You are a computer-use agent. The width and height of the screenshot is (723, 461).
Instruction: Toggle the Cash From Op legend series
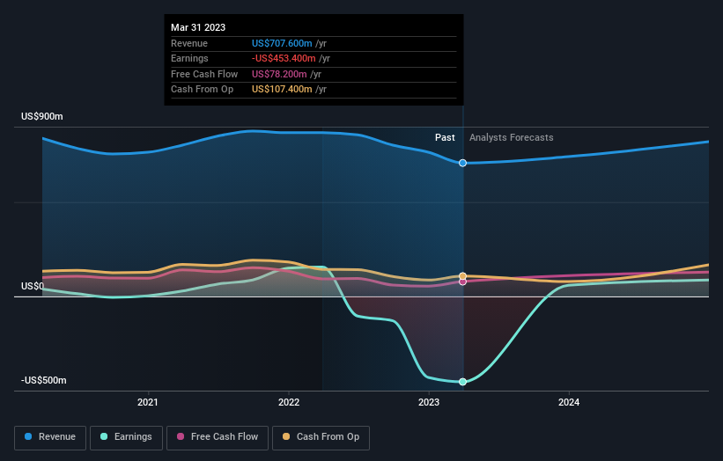pyautogui.click(x=321, y=437)
